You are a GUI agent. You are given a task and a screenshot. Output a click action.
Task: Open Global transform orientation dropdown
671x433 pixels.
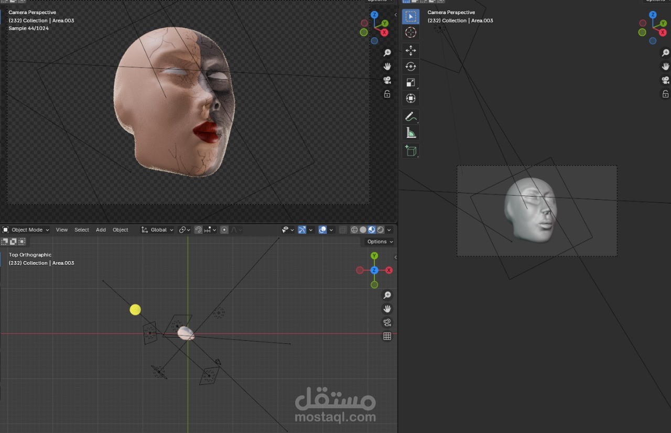point(157,230)
